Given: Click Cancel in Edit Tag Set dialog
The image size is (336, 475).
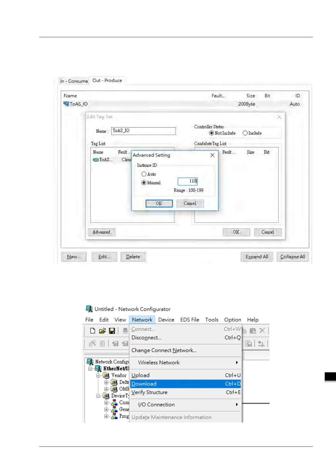Looking at the screenshot, I should click(267, 232).
